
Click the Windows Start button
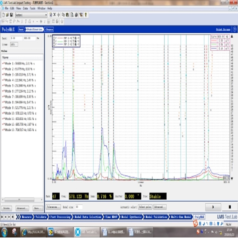[4, 232]
